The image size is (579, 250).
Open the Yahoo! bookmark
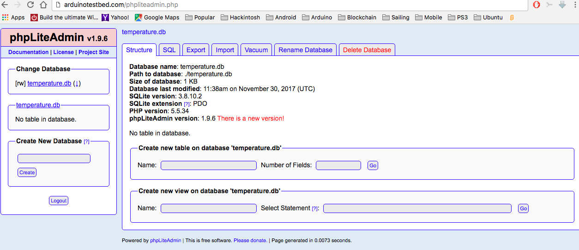115,18
